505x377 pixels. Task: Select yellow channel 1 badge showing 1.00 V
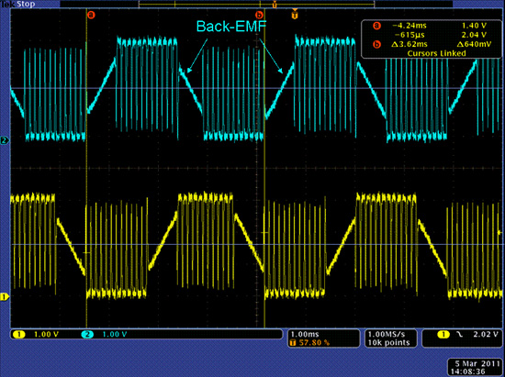[x=36, y=335]
